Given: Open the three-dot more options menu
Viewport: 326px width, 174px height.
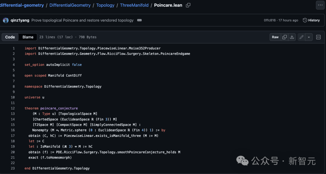Looking at the screenshot, I should coord(320,5).
